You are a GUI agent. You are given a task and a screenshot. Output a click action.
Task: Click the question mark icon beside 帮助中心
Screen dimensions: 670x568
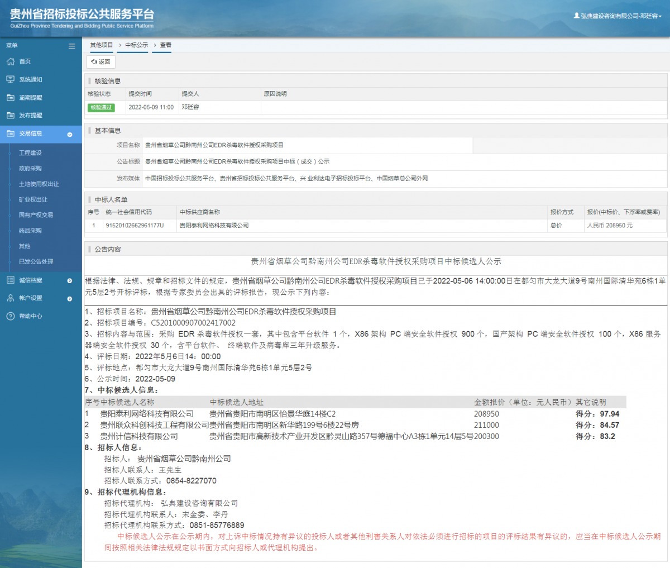(10, 316)
